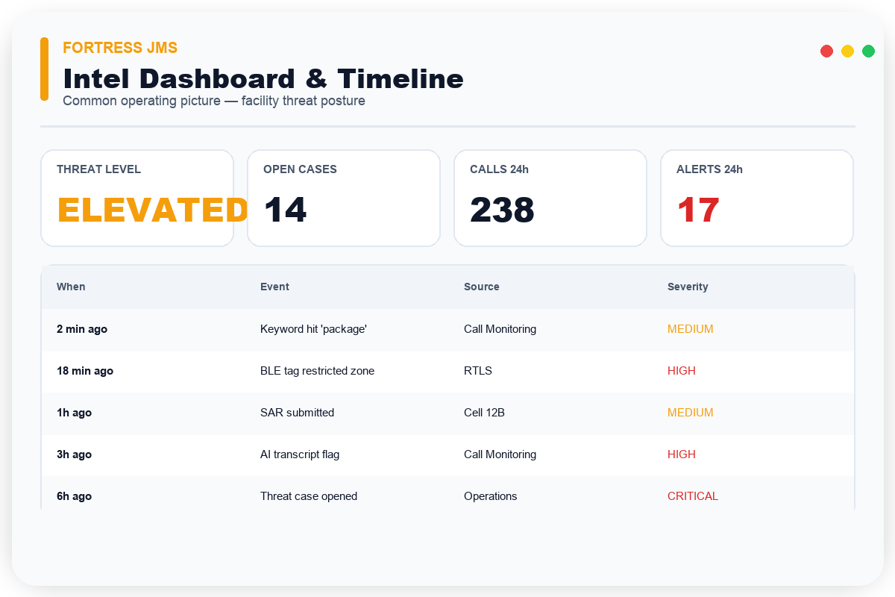This screenshot has width=895, height=597.
Task: Select the '18 min ago' timestamp
Action: tap(85, 371)
